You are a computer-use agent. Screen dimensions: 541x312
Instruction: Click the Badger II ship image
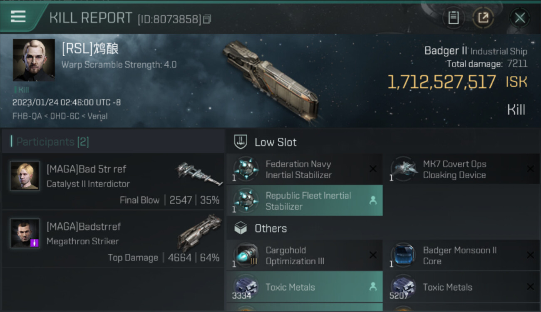tap(270, 80)
